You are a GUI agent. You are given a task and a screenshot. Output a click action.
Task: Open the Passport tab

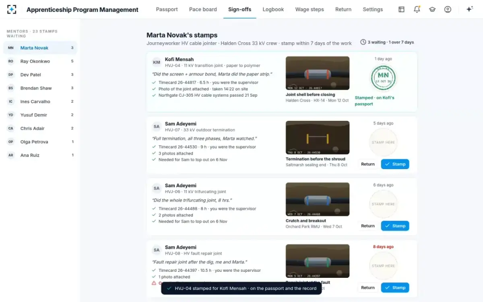[167, 9]
